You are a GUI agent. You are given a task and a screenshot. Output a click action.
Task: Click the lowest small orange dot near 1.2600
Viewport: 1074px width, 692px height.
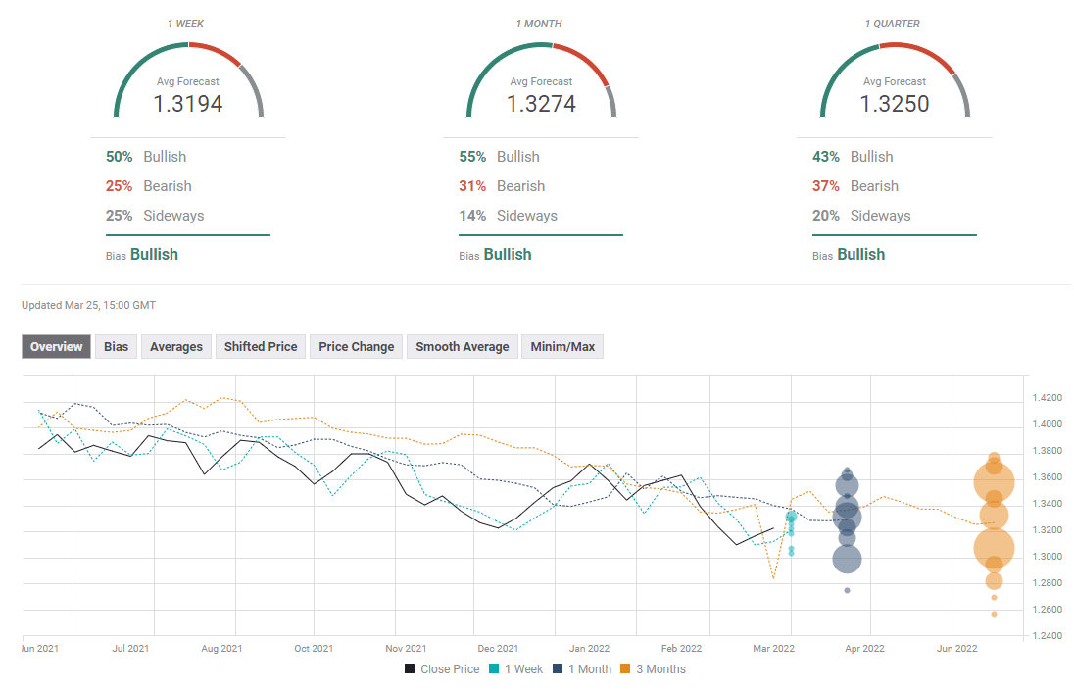[994, 614]
